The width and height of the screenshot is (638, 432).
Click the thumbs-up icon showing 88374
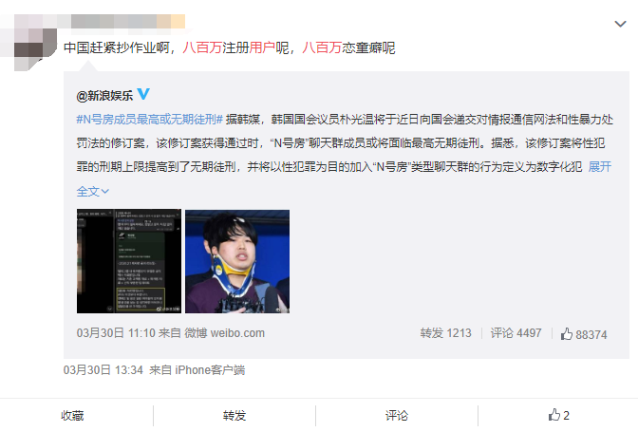coord(567,334)
